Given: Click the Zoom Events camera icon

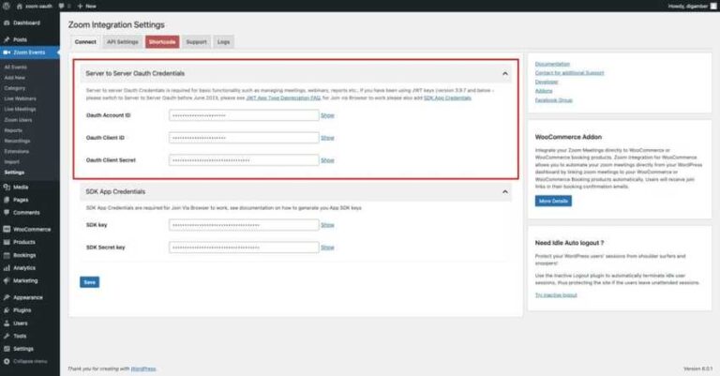Looking at the screenshot, I should tap(7, 53).
